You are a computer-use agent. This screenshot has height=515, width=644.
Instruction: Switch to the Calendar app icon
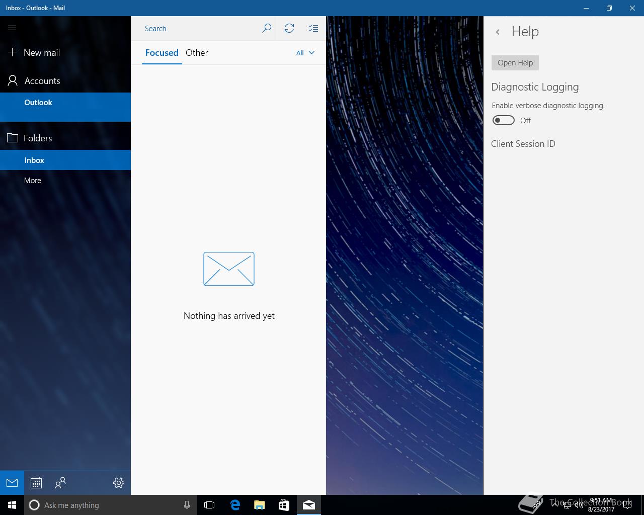point(36,483)
